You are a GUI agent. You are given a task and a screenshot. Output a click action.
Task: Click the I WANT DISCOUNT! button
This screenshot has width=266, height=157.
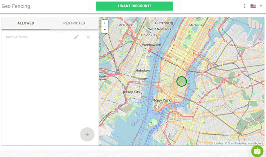point(134,6)
